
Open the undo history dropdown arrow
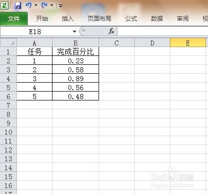36,5
